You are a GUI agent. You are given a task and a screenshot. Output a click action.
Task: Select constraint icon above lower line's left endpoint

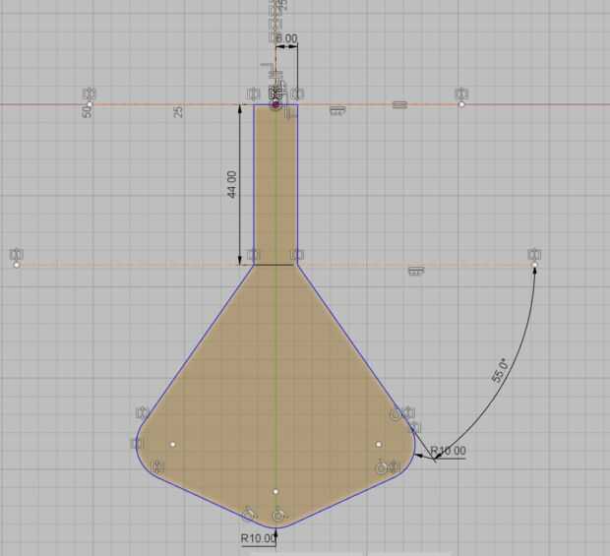point(17,255)
